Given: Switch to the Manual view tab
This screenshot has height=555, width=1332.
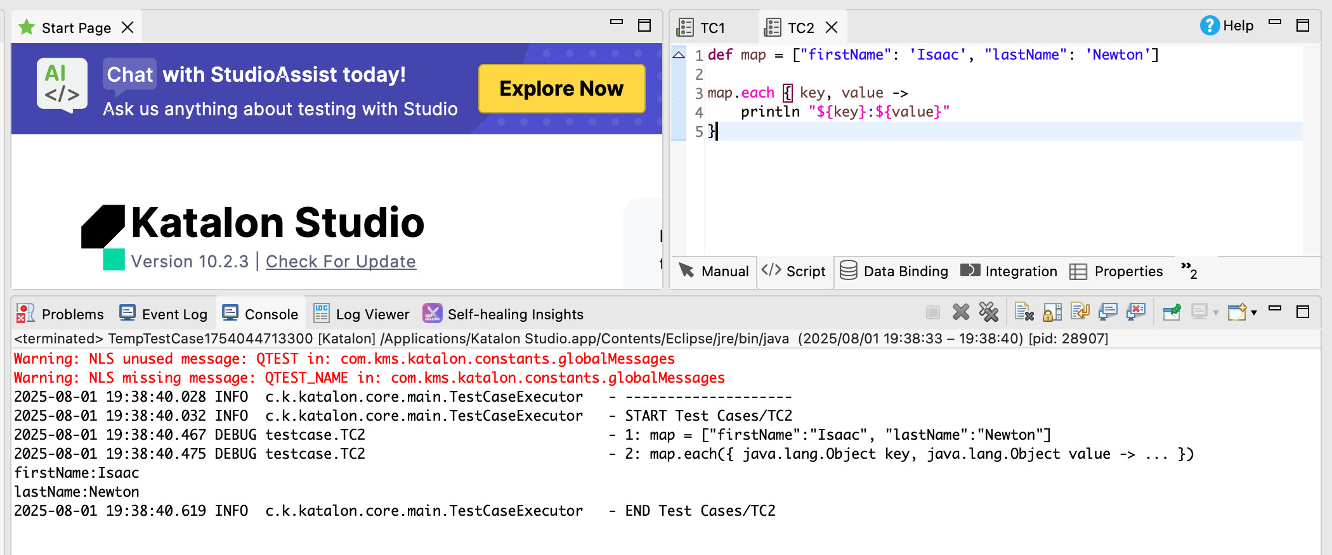Looking at the screenshot, I should click(714, 271).
